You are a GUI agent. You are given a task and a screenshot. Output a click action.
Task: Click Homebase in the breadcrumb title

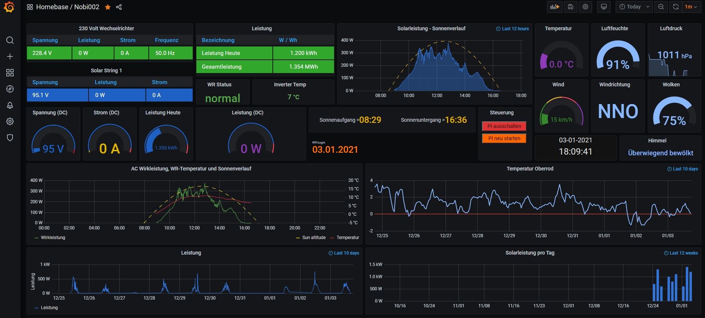tap(52, 7)
